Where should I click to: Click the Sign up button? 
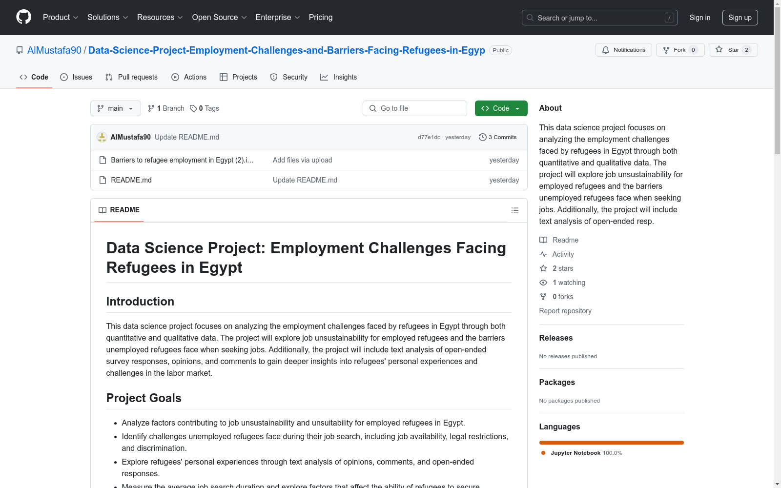tap(740, 18)
